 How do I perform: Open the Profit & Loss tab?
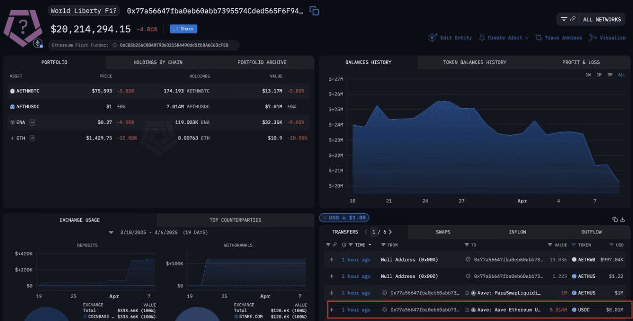[x=581, y=62]
